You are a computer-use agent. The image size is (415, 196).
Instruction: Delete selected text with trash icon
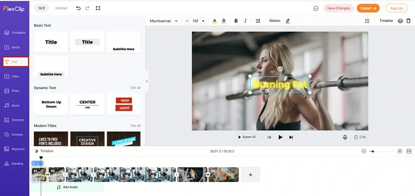(409, 21)
